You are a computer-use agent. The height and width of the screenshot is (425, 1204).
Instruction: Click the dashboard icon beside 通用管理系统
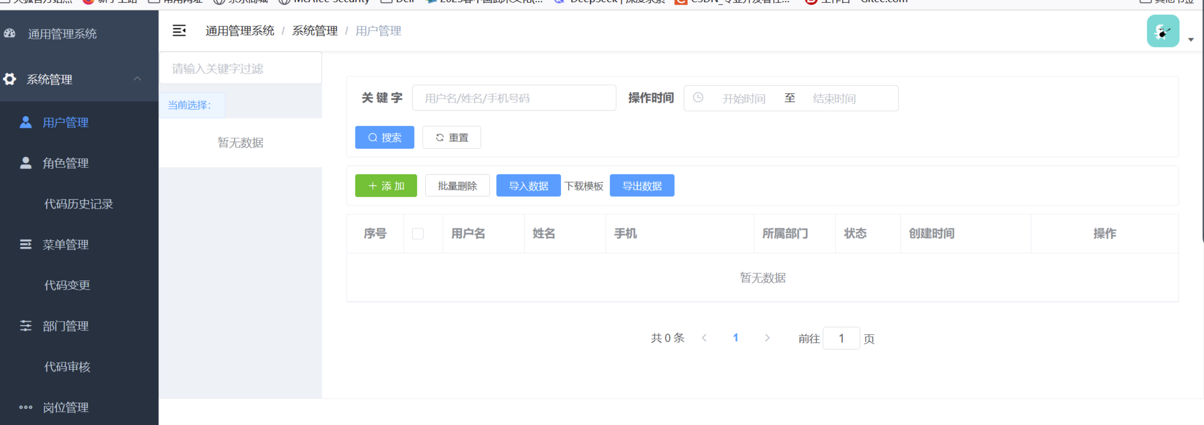[x=10, y=34]
